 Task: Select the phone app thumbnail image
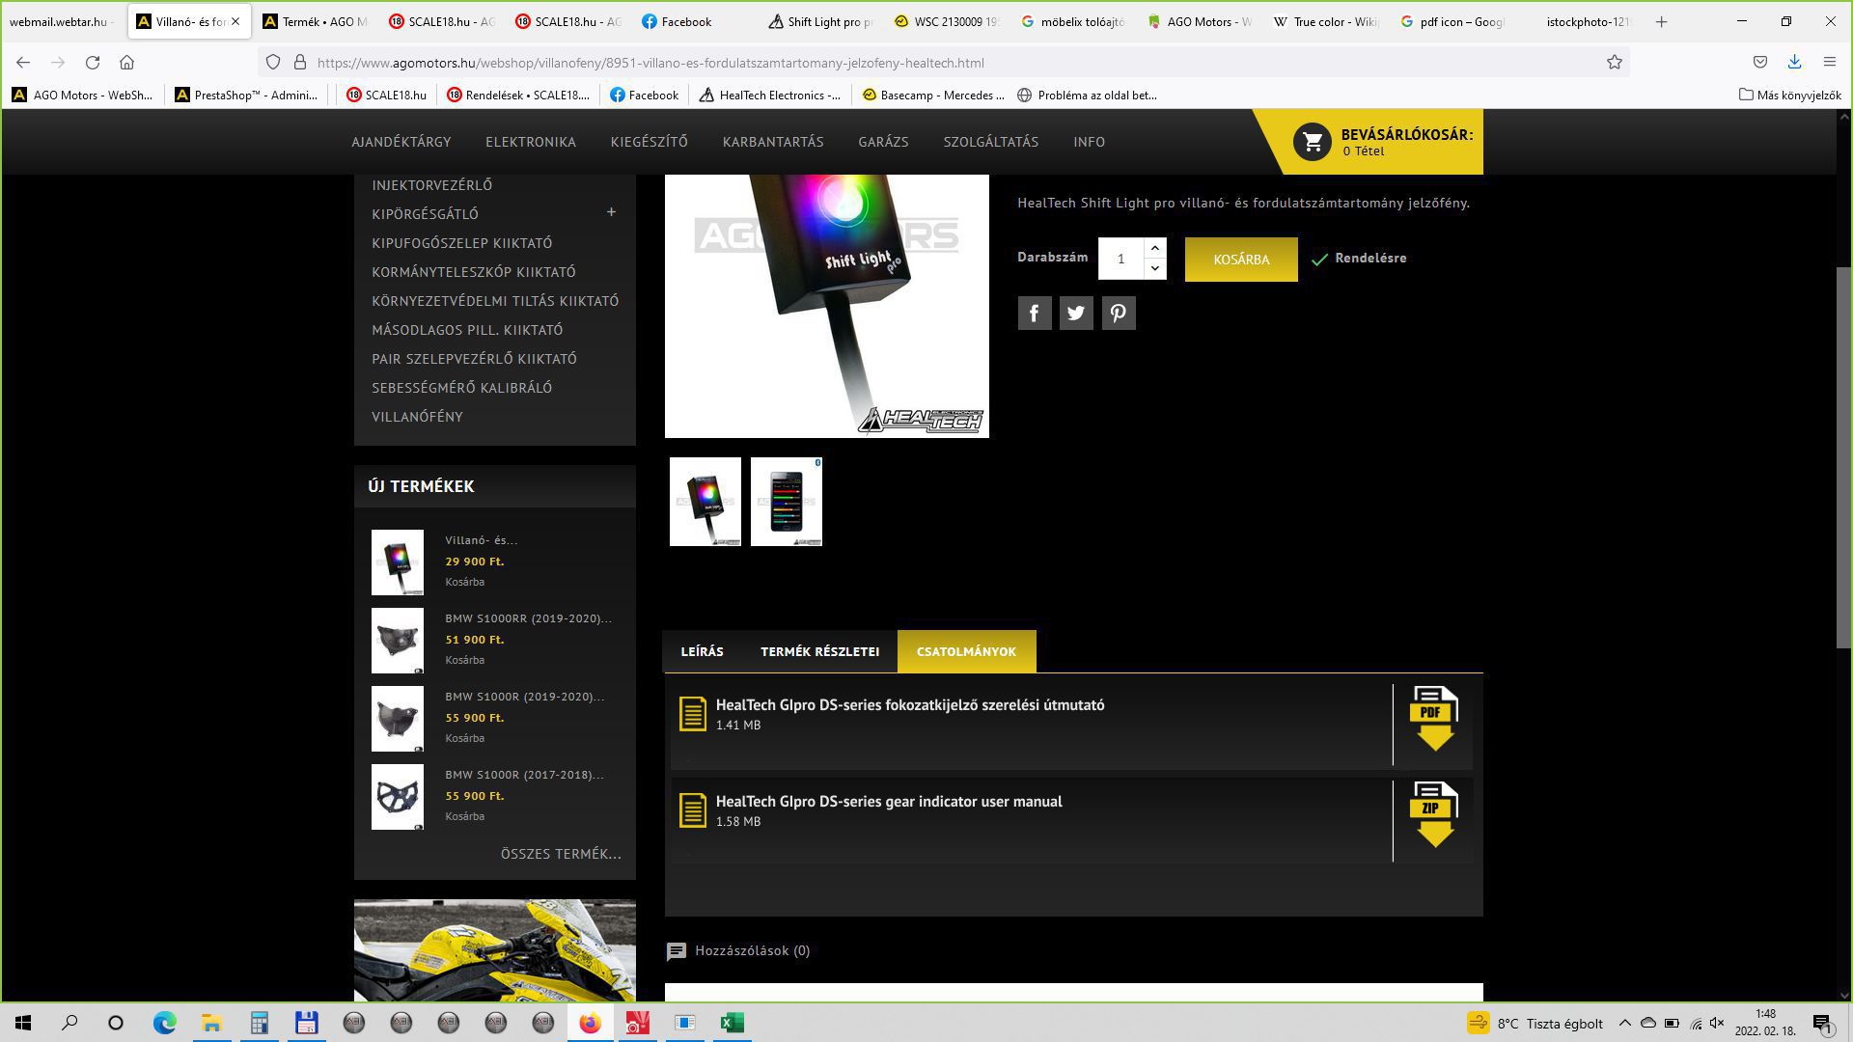tap(786, 502)
